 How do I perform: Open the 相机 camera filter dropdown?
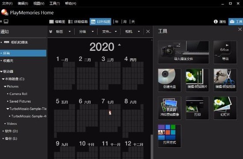[133, 32]
